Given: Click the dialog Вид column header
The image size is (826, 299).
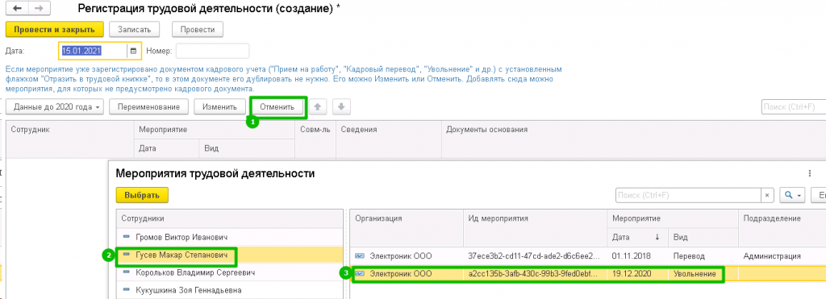Looking at the screenshot, I should tap(703, 238).
